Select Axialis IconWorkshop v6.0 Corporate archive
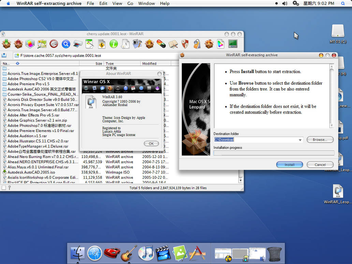 pos(43,177)
